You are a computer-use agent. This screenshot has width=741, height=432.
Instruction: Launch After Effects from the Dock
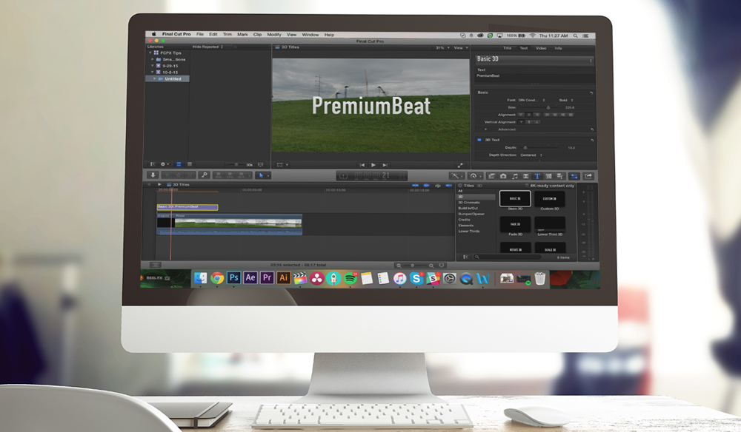pos(250,278)
